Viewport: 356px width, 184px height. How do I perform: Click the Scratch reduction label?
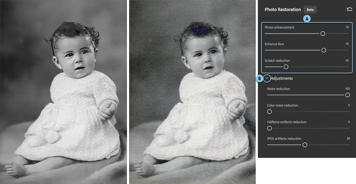pyautogui.click(x=277, y=61)
